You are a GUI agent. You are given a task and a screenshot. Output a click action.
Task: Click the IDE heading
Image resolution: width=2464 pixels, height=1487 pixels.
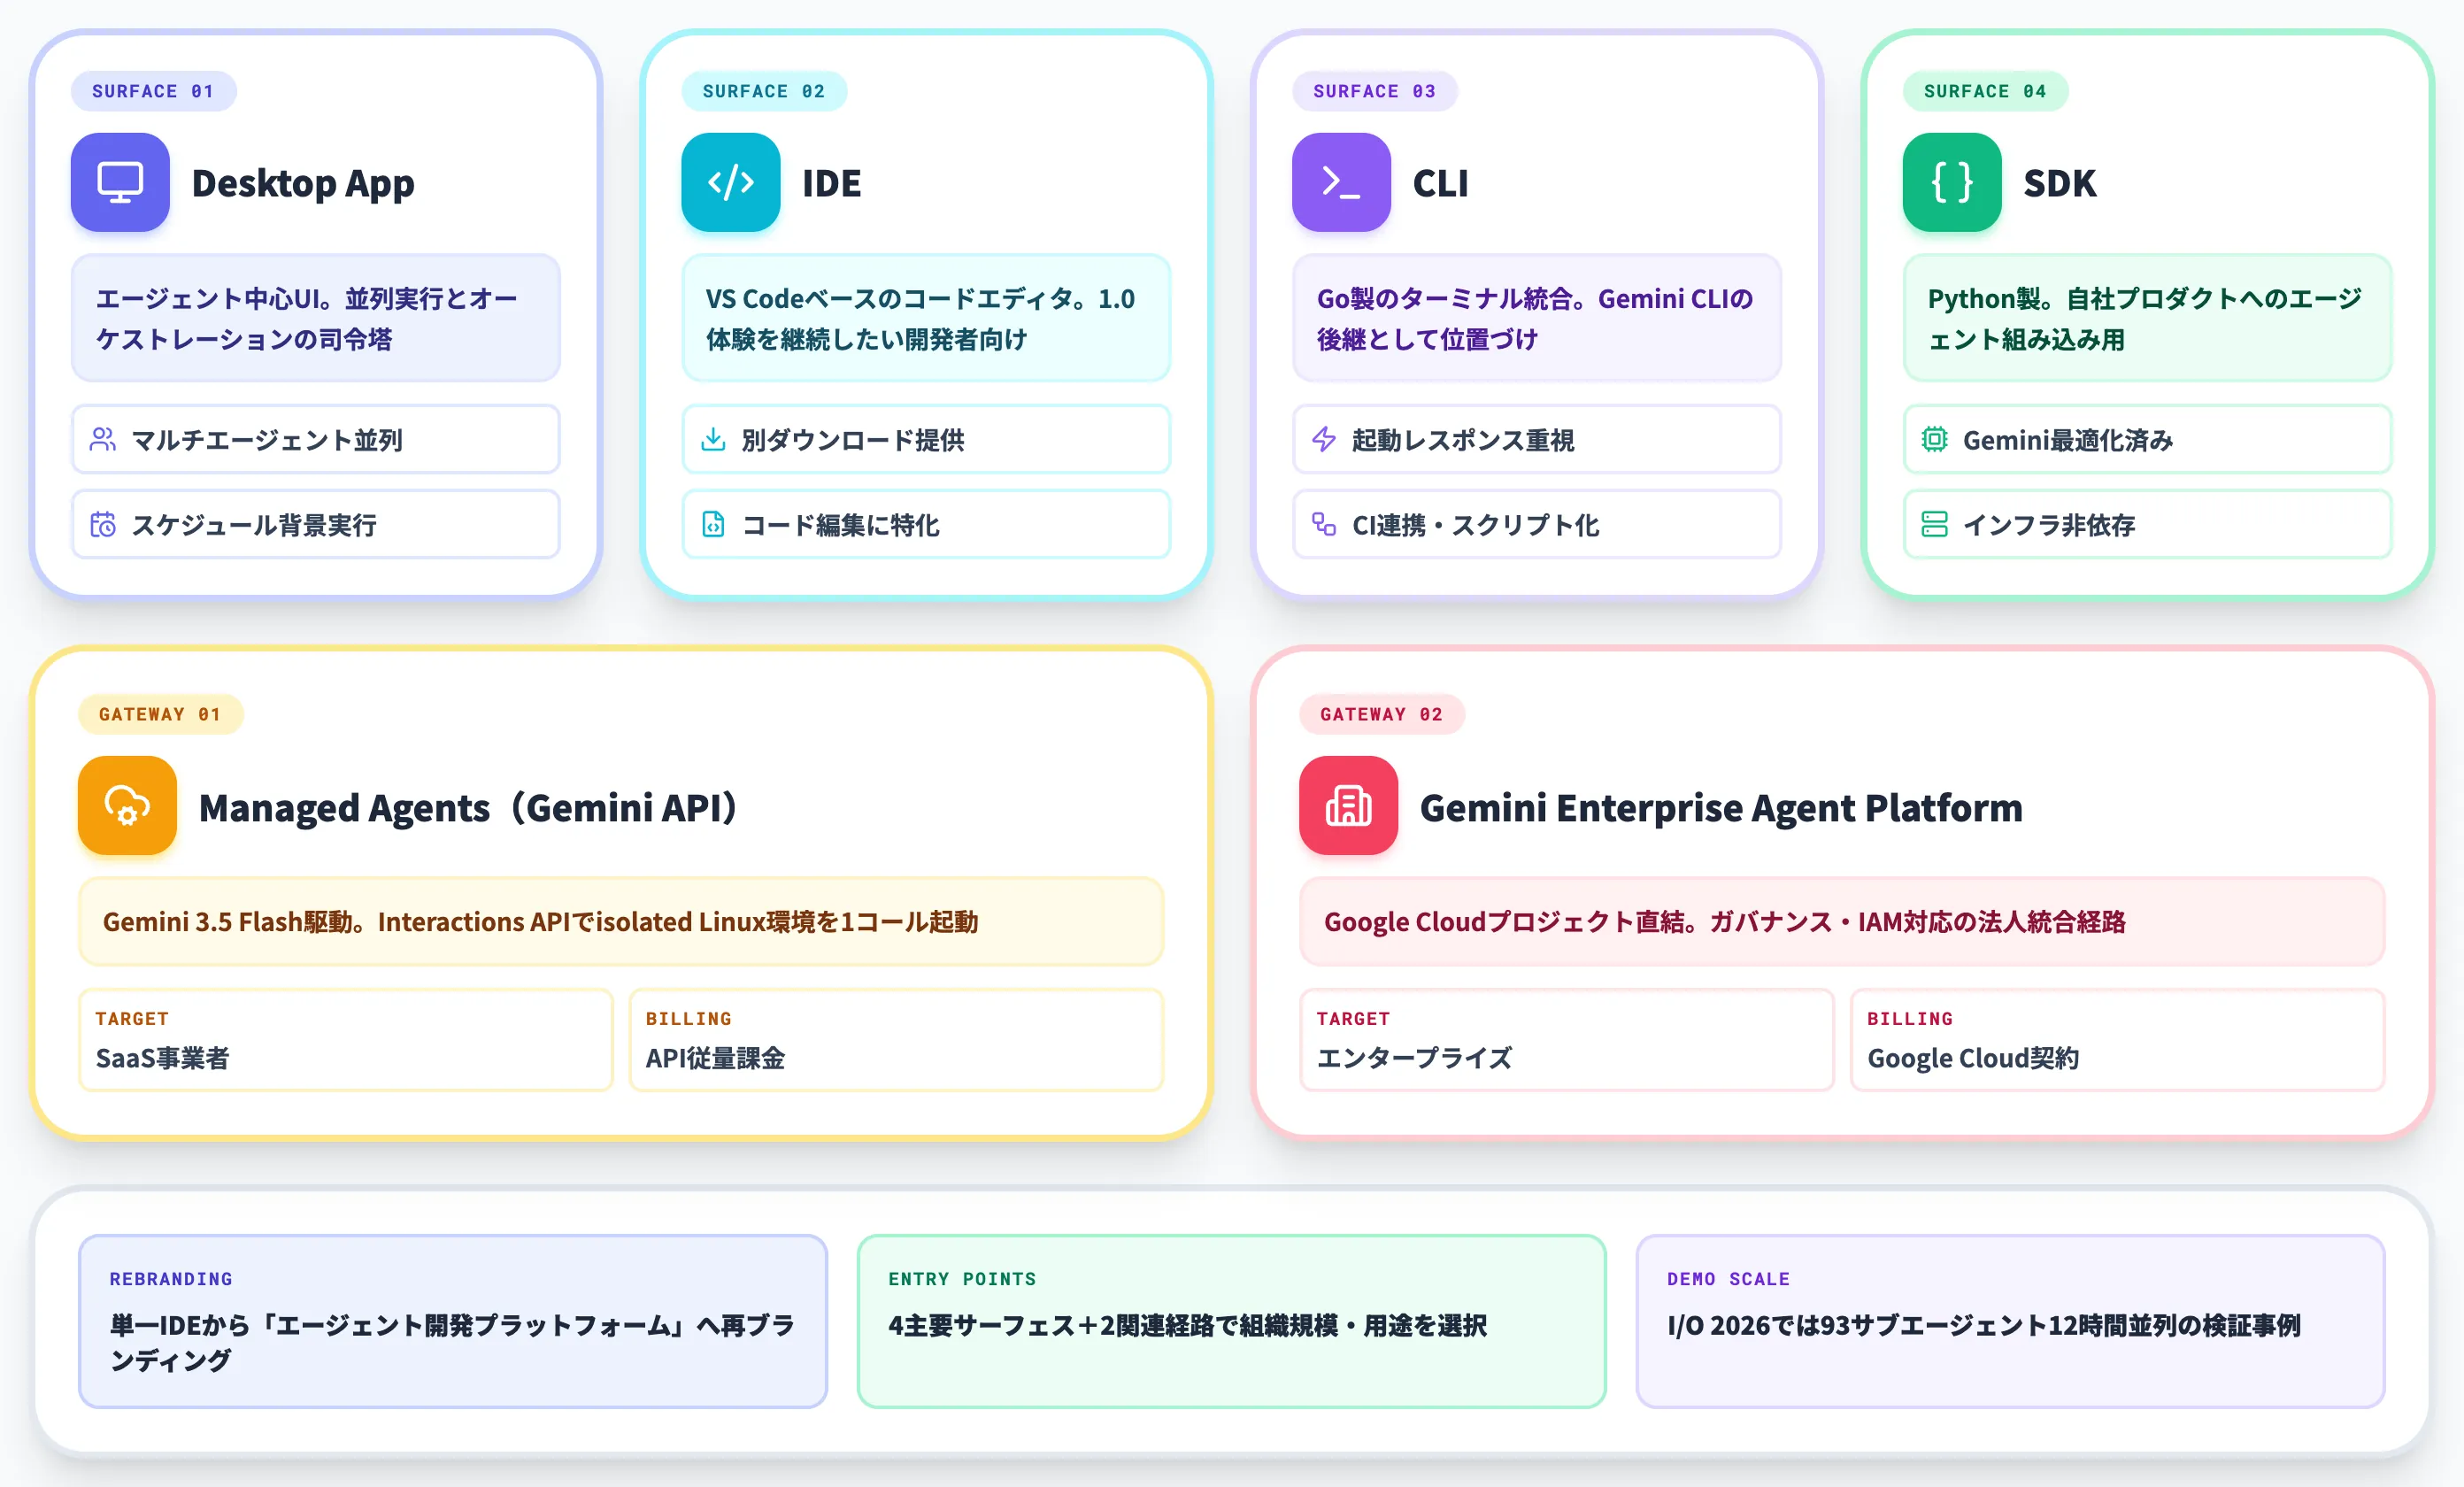click(x=831, y=183)
